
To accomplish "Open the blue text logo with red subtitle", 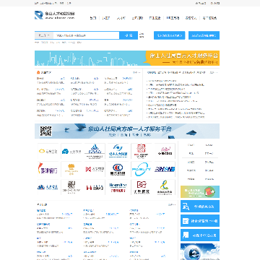I will [x=118, y=187].
